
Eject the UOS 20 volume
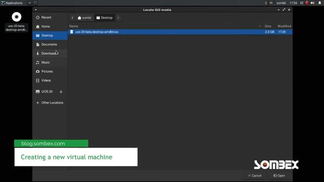click(61, 92)
